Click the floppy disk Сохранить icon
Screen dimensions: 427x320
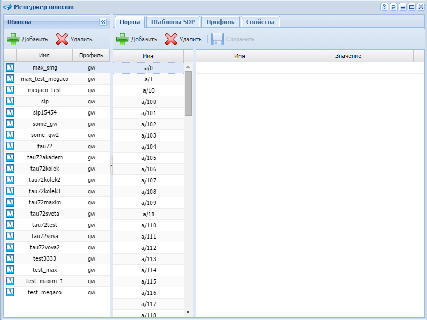[x=217, y=39]
